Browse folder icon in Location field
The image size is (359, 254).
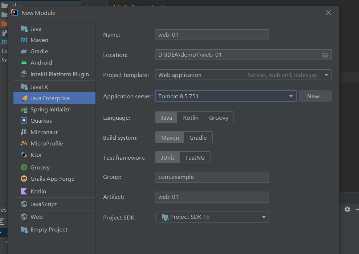[x=325, y=55]
